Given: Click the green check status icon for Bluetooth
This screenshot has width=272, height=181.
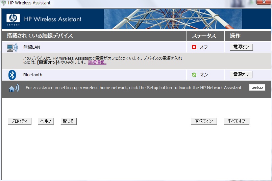Looking at the screenshot, I should 194,75.
